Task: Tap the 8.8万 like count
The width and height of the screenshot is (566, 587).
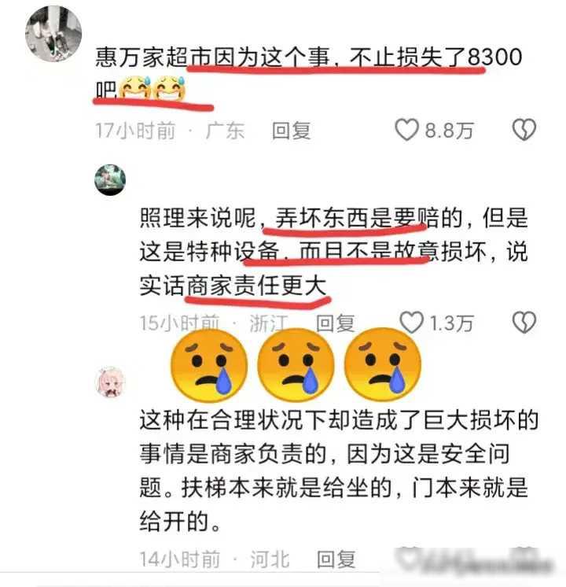Action: point(449,131)
